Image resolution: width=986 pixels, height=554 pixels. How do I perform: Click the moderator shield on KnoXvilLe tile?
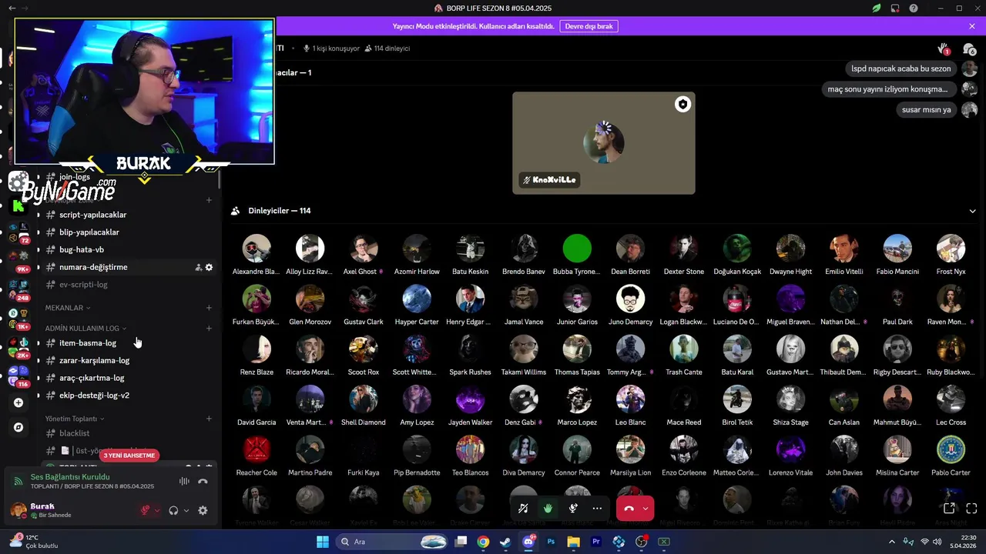(682, 105)
